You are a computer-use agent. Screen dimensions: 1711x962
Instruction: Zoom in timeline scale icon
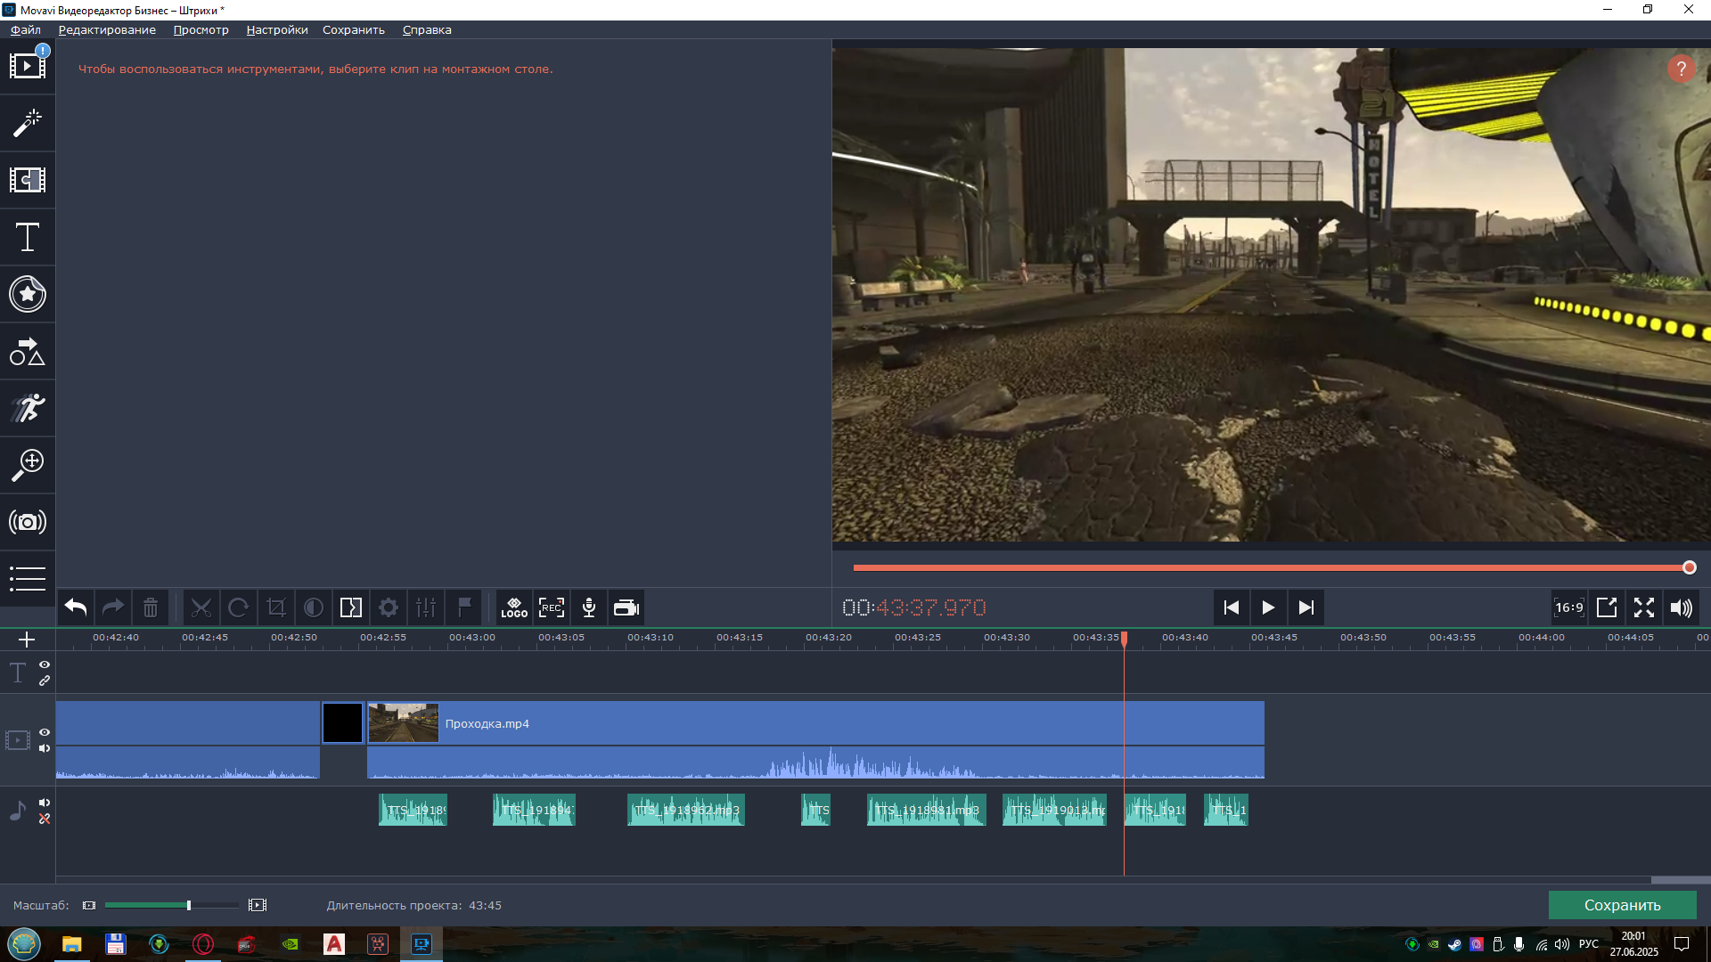[258, 905]
